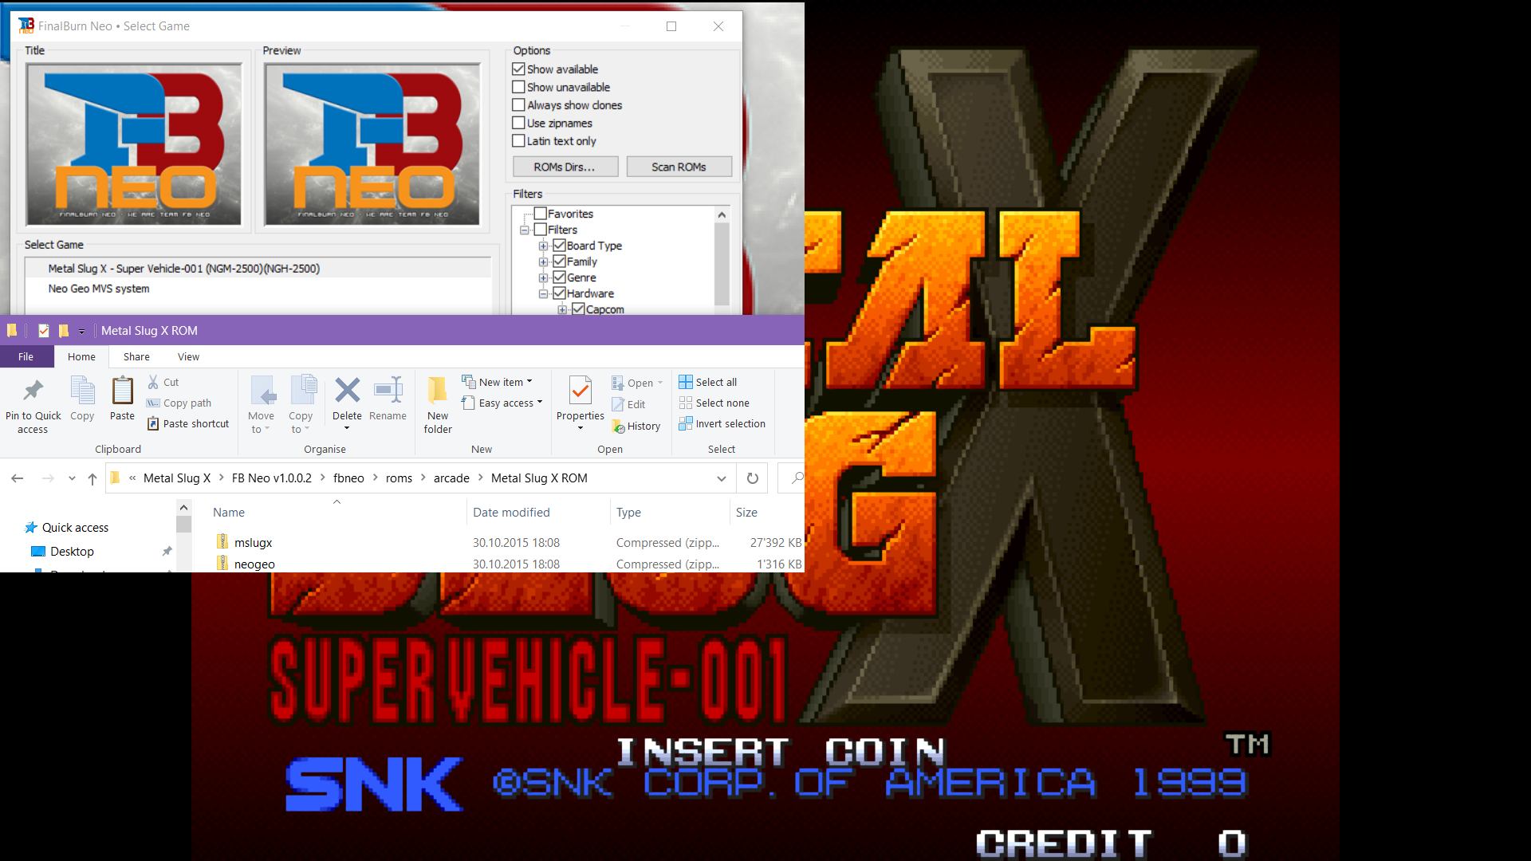Enable Always show clones

point(518,105)
